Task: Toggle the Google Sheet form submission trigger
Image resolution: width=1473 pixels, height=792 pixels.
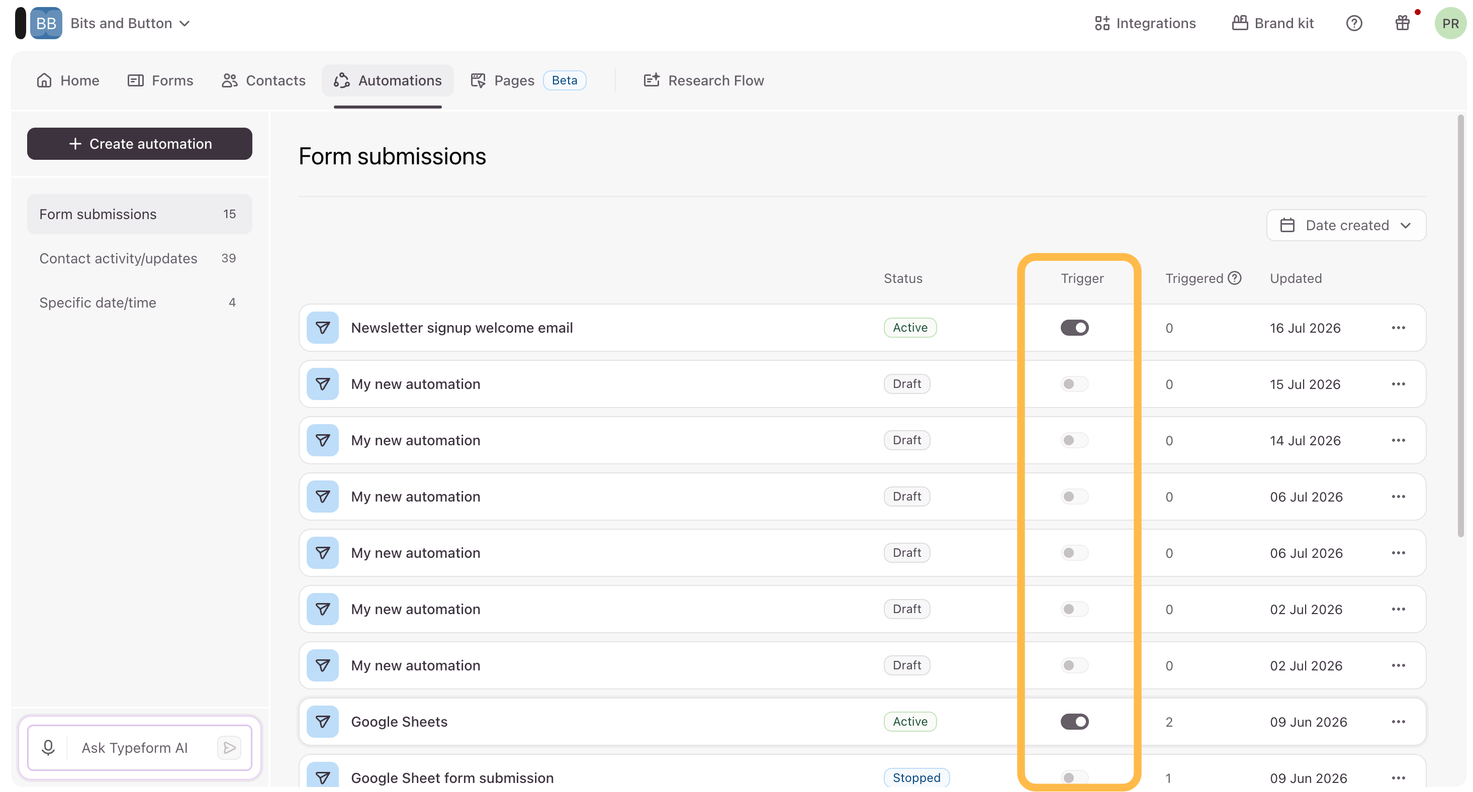Action: [x=1074, y=778]
